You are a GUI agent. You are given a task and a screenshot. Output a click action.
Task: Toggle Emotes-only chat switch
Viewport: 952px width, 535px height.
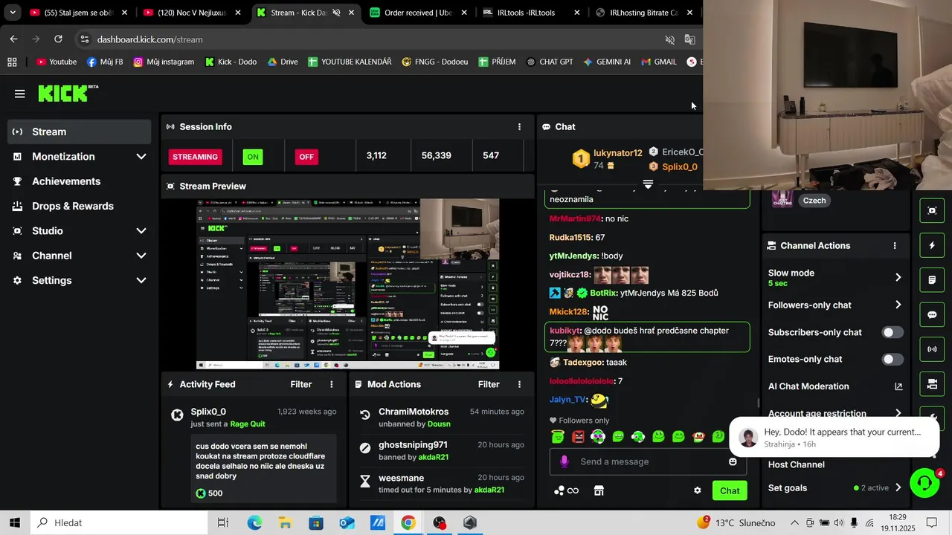pos(892,359)
